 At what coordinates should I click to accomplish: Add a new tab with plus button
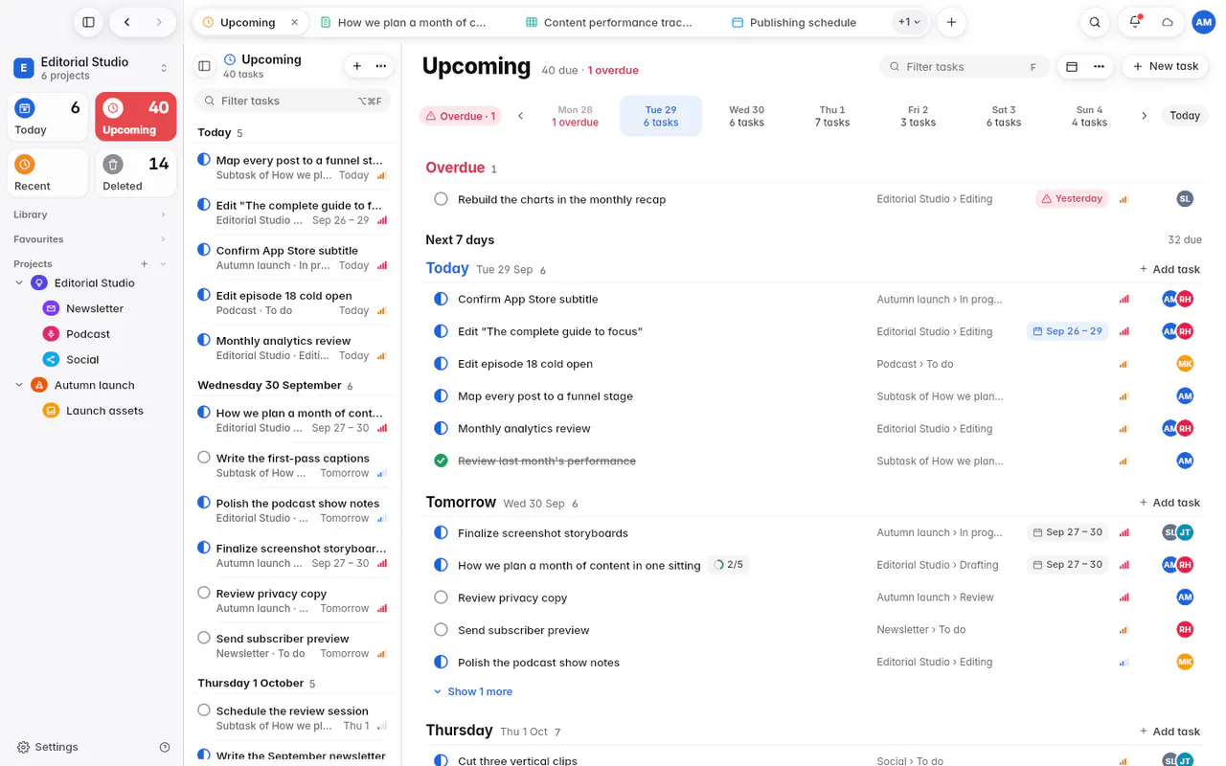pyautogui.click(x=951, y=22)
